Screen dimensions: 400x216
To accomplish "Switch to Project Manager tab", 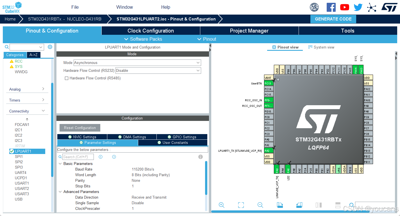I will click(x=249, y=31).
